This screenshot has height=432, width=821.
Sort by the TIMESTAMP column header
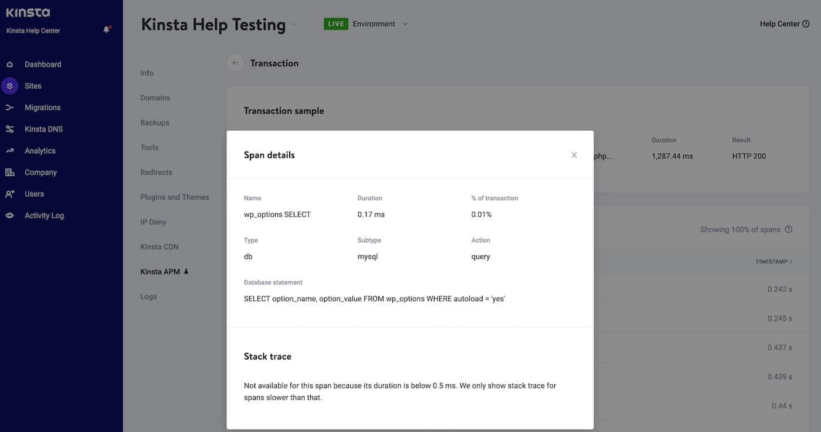tap(773, 261)
